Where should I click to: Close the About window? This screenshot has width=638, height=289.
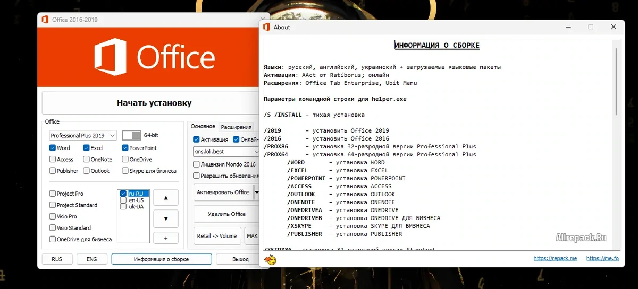click(x=614, y=27)
